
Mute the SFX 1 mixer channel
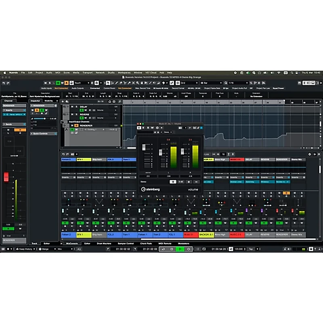pos(80,193)
